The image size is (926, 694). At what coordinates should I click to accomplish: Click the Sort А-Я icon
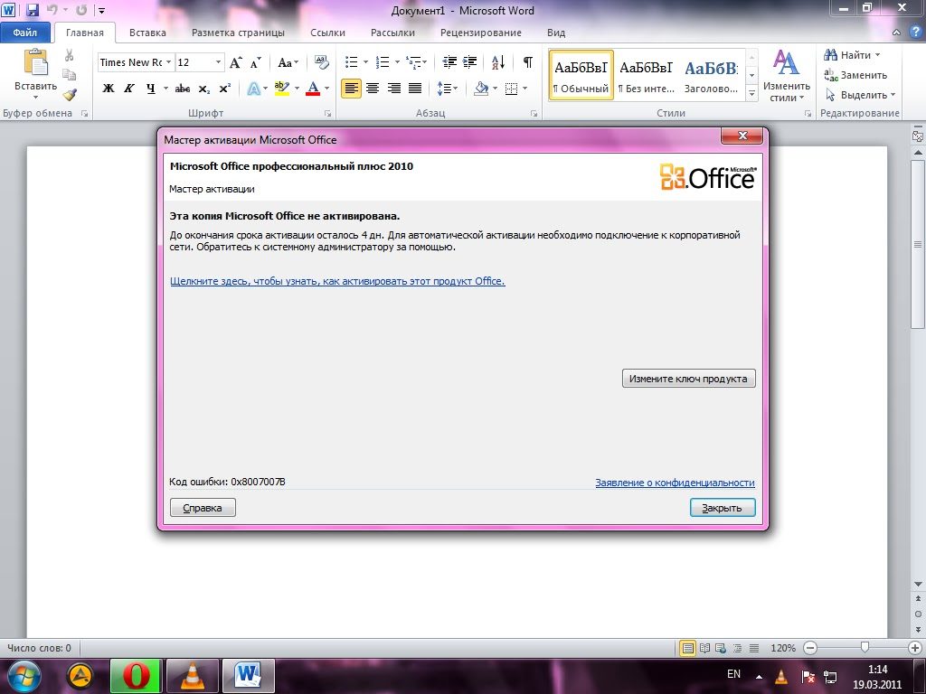tap(498, 62)
